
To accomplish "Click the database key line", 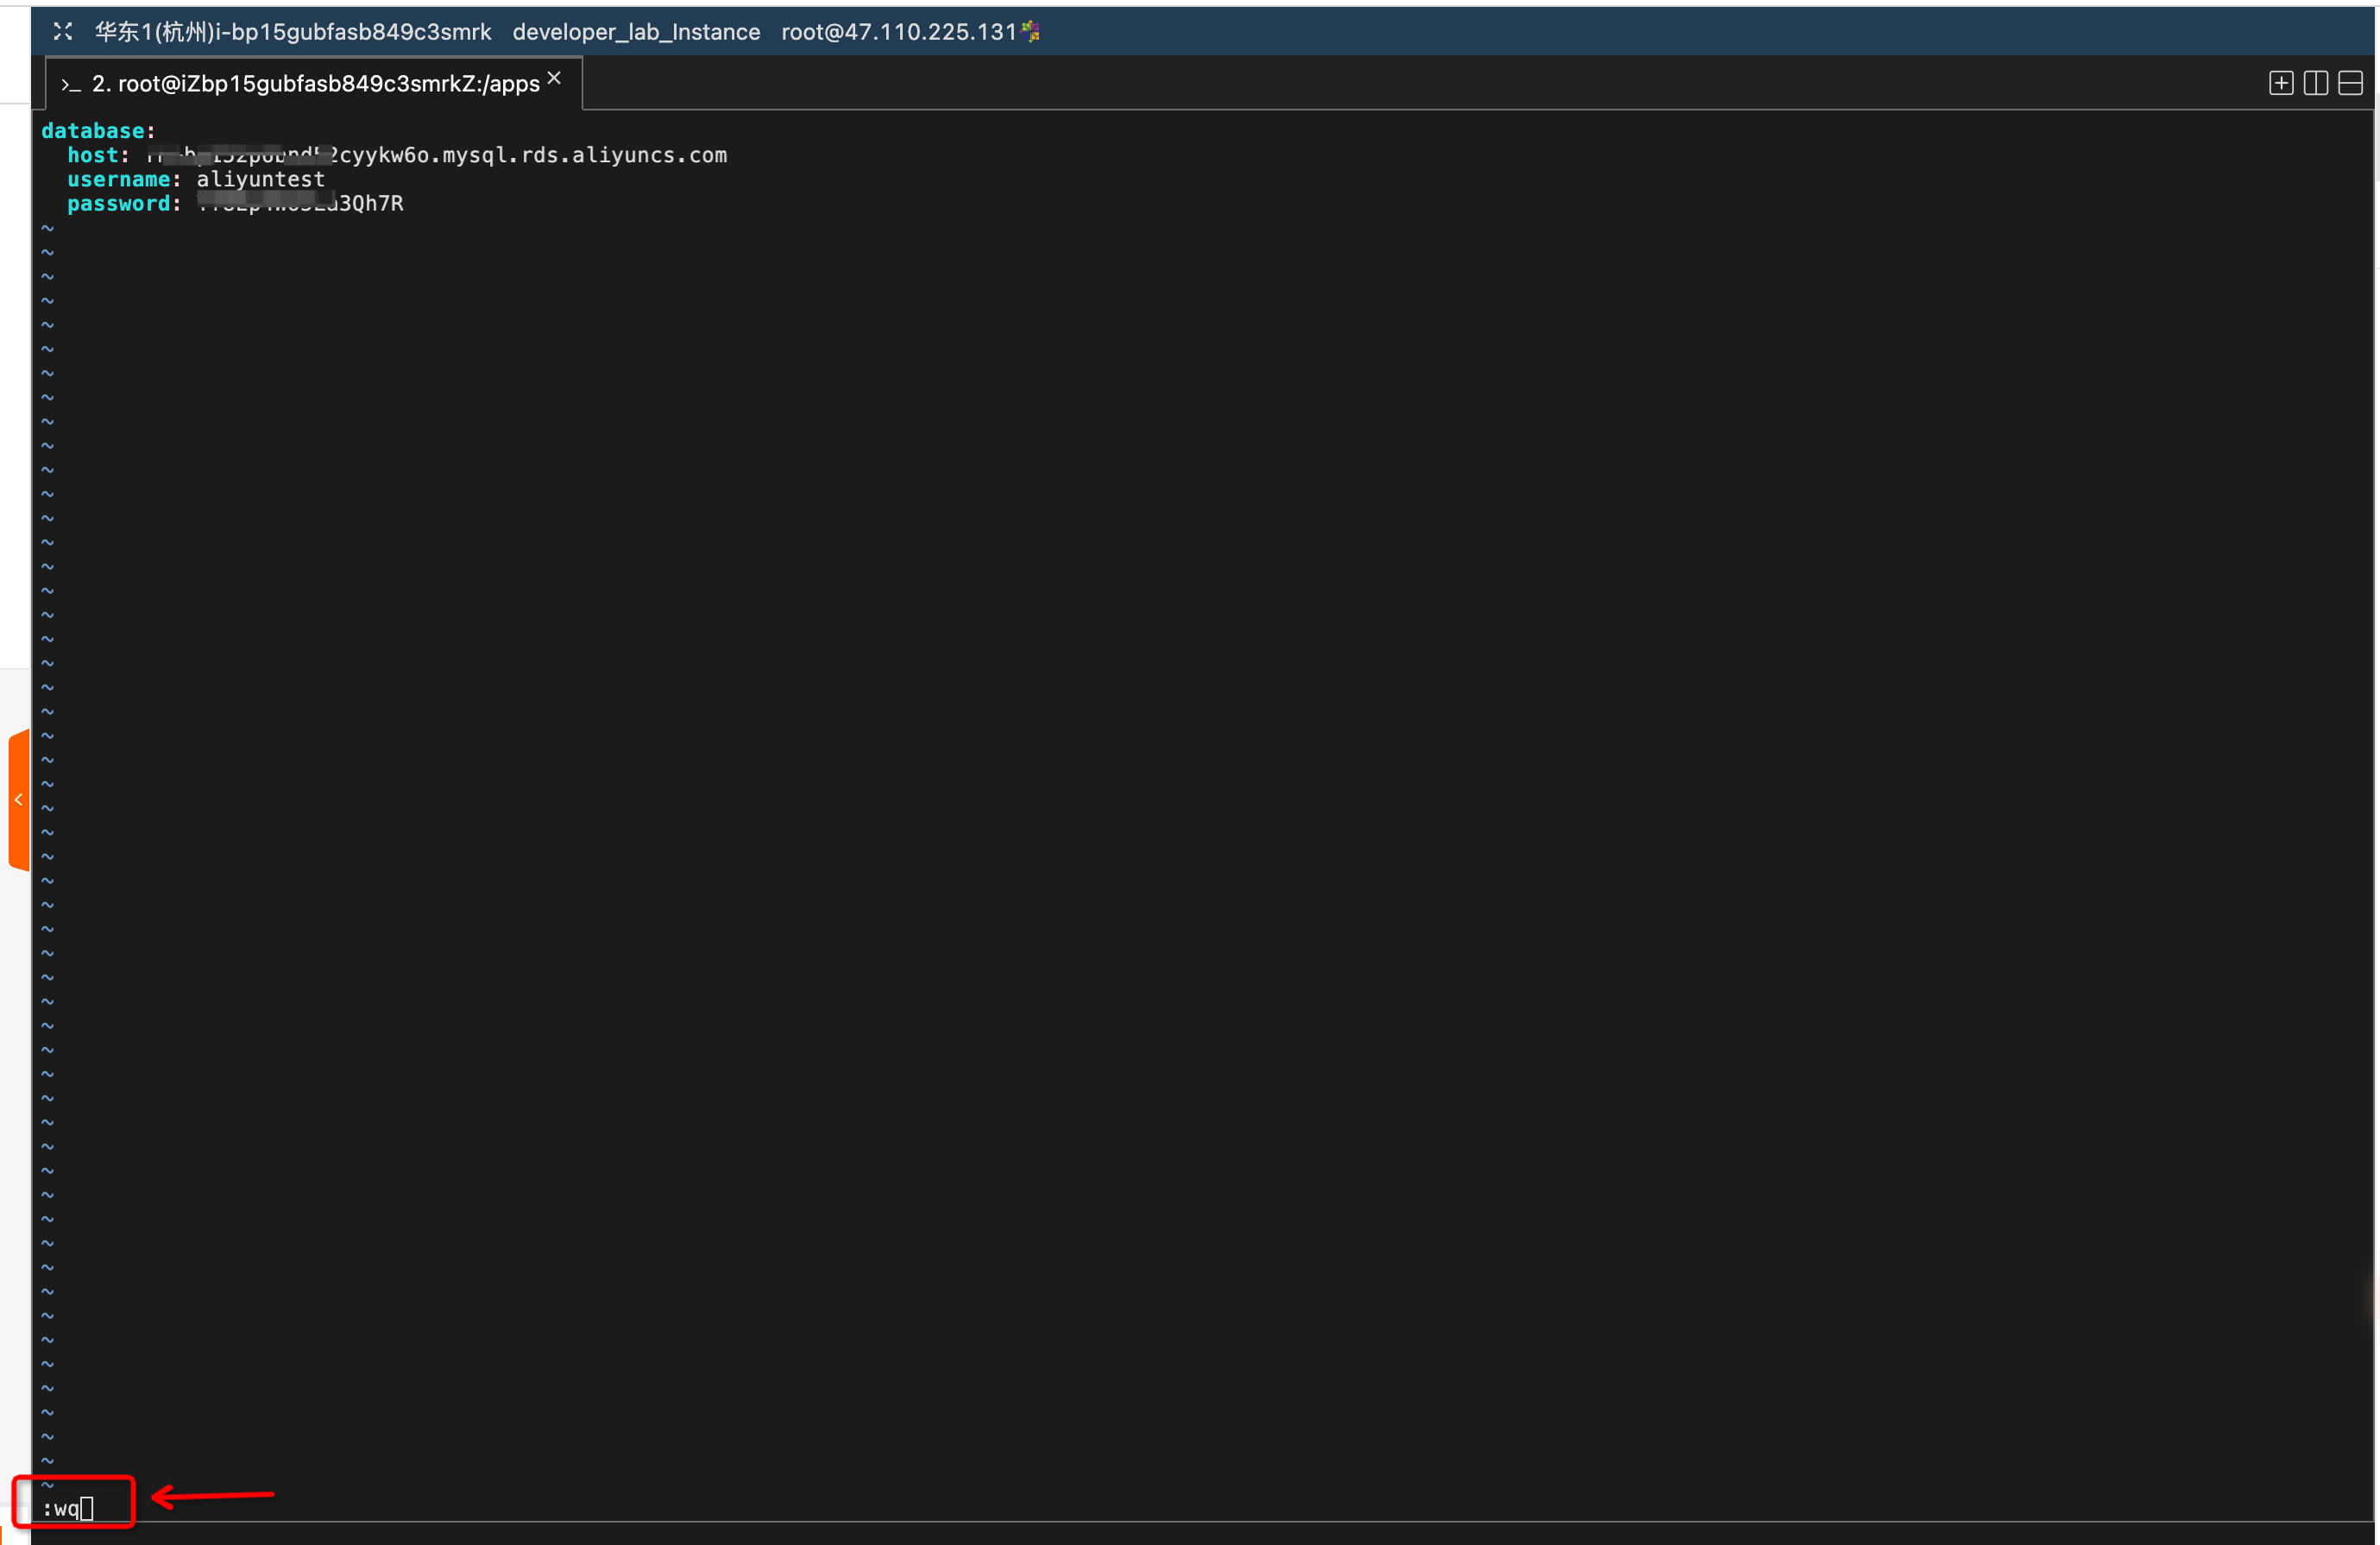I will tap(93, 131).
